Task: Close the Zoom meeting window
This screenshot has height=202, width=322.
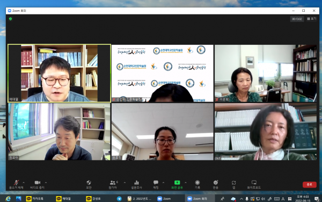Action: (x=314, y=11)
